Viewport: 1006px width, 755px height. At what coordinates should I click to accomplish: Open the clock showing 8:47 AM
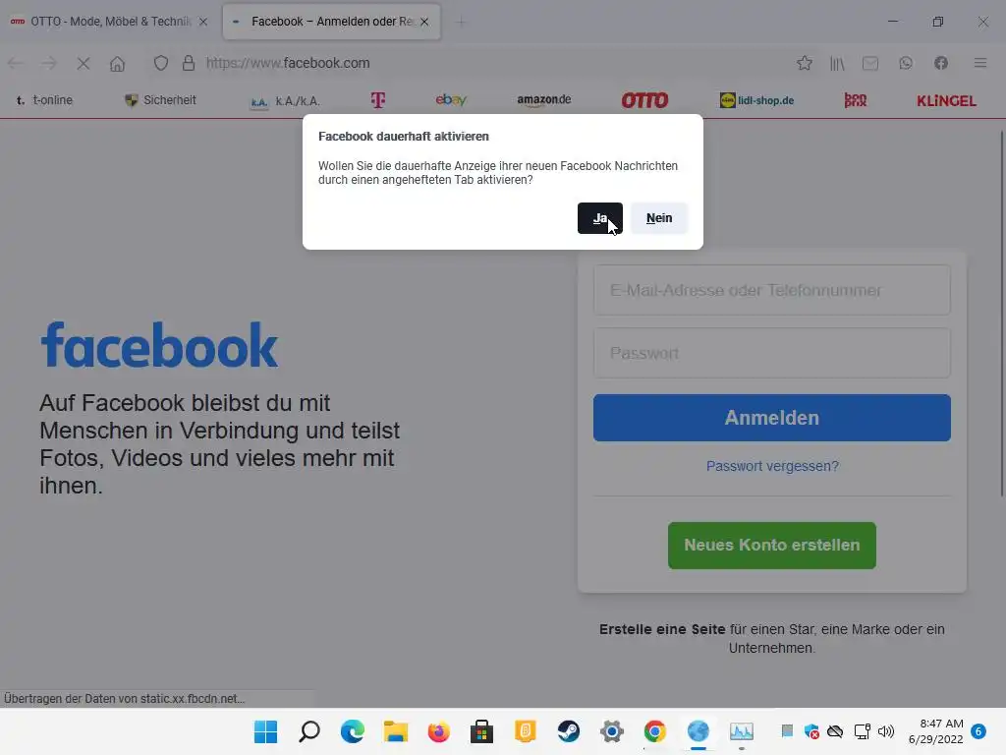click(x=936, y=731)
